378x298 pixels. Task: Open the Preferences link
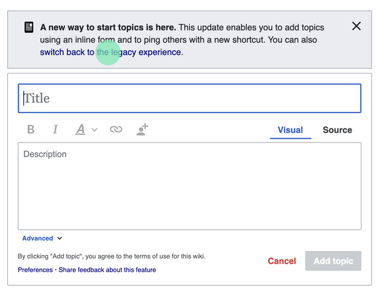[35, 270]
